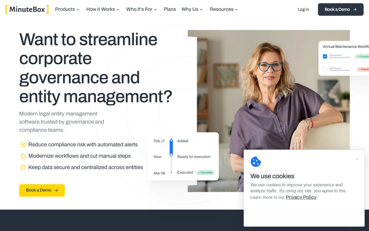Toggle the checked box in Annual Maintenance Workflow
The height and width of the screenshot is (231, 369).
coord(325,56)
